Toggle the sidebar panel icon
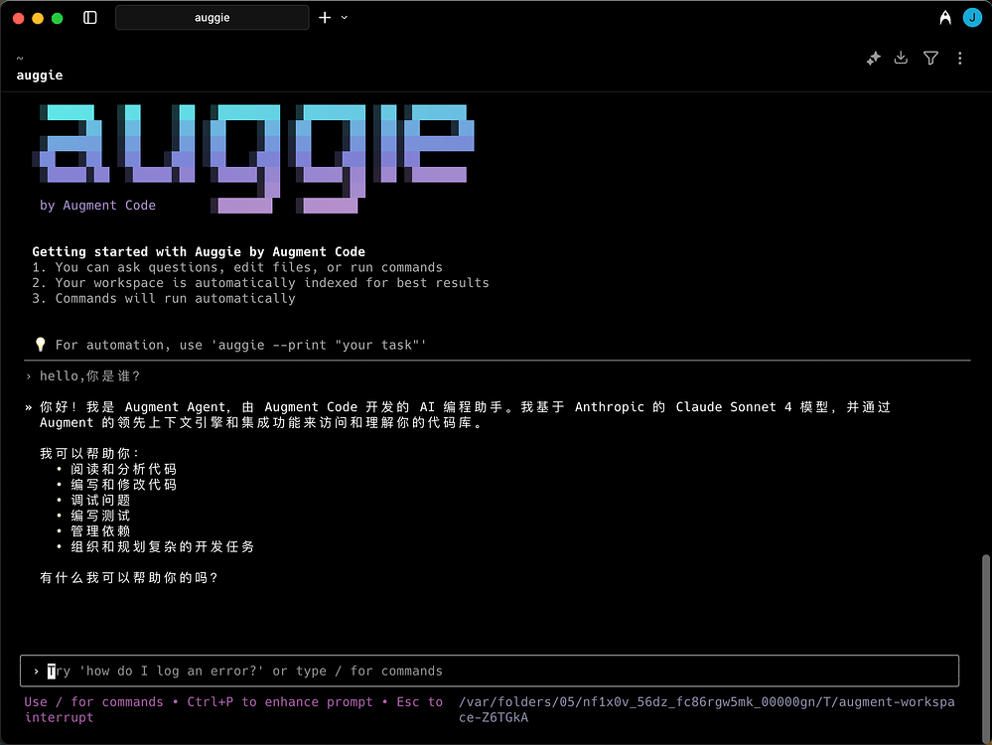This screenshot has width=992, height=745. tap(89, 18)
